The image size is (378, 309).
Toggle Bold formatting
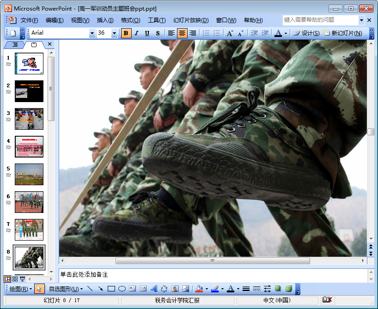[x=126, y=33]
